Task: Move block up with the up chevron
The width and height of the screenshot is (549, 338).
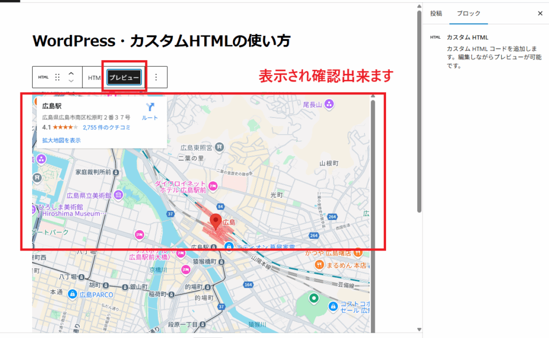Action: coord(71,74)
